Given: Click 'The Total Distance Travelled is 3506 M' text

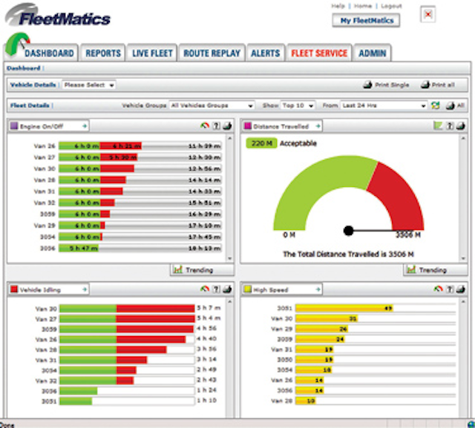Looking at the screenshot, I should pyautogui.click(x=348, y=254).
